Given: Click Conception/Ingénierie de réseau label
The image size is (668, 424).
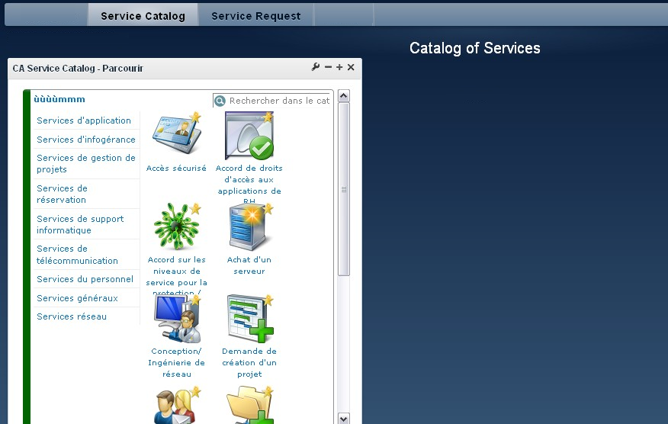Looking at the screenshot, I should pyautogui.click(x=176, y=363).
